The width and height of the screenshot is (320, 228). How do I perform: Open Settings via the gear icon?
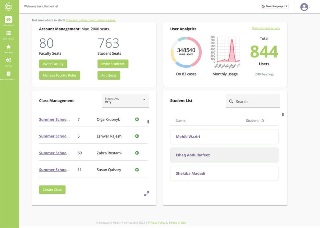(x=8, y=61)
